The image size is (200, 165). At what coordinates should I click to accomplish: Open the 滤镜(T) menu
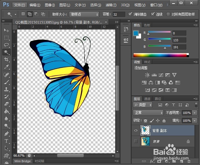point(111,5)
